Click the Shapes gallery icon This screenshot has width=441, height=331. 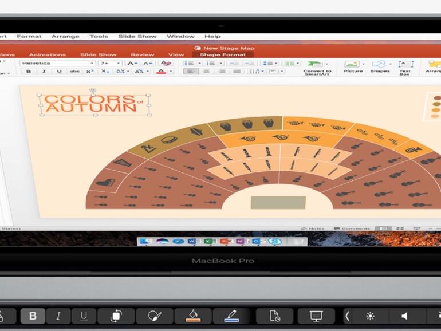[x=379, y=64]
